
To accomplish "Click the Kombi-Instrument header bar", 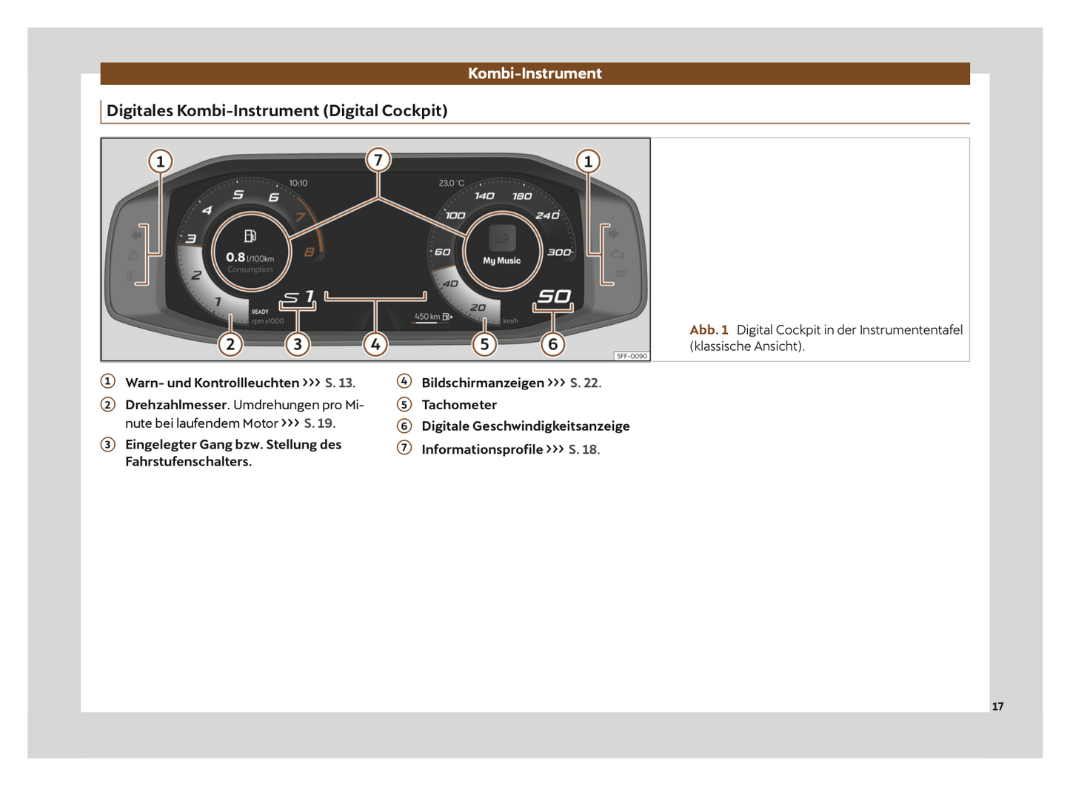I will pos(535,73).
